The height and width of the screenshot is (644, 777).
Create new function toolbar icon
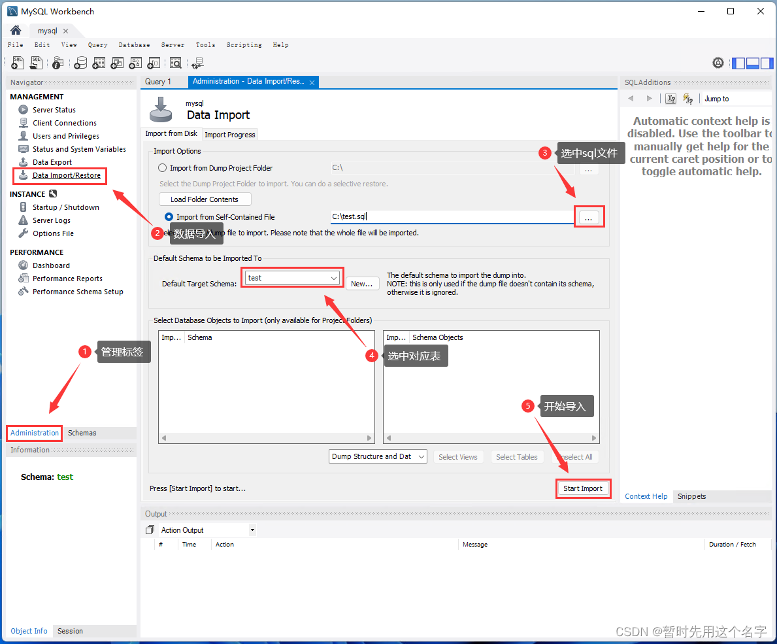pyautogui.click(x=154, y=63)
